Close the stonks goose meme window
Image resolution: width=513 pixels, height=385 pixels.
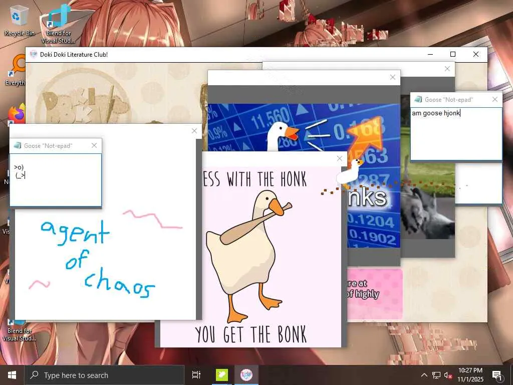[x=393, y=77]
